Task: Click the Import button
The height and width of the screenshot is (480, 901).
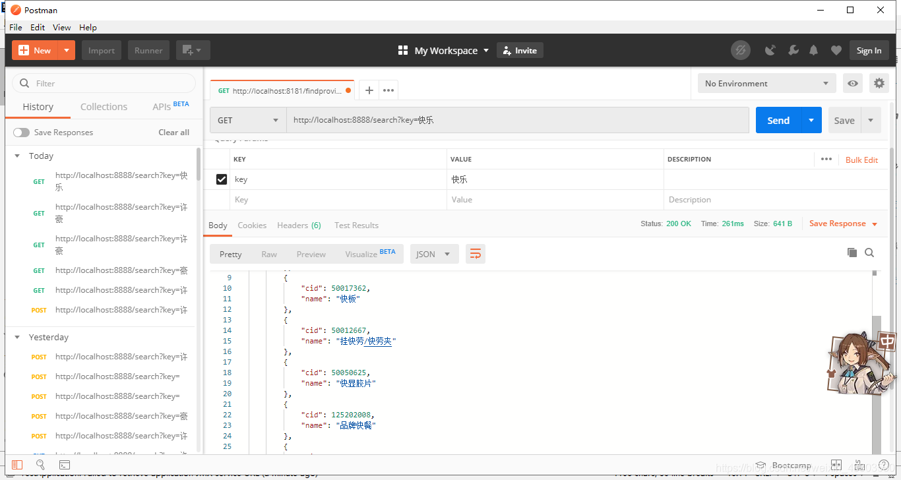Action: point(102,50)
